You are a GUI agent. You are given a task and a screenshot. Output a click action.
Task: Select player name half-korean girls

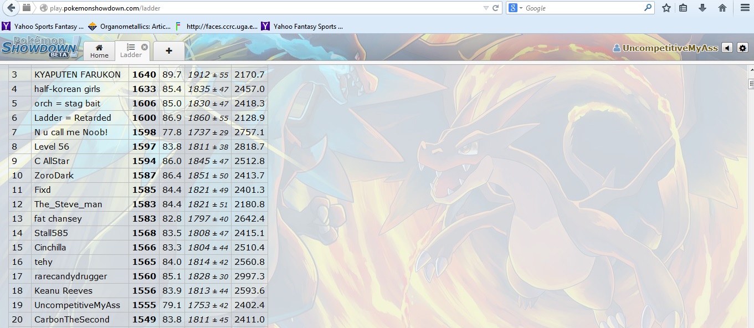pyautogui.click(x=67, y=89)
